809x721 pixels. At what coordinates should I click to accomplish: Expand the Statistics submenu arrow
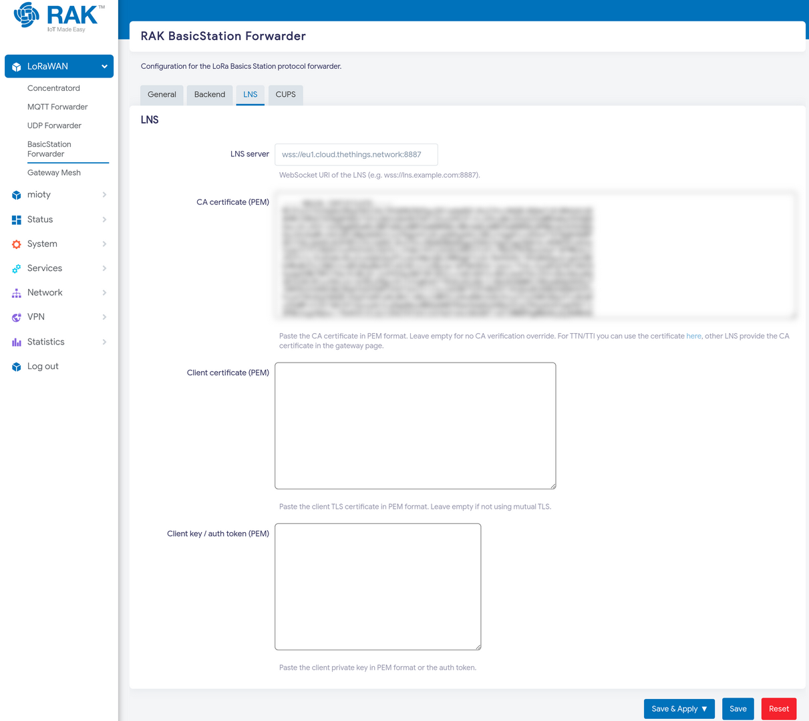(x=104, y=342)
